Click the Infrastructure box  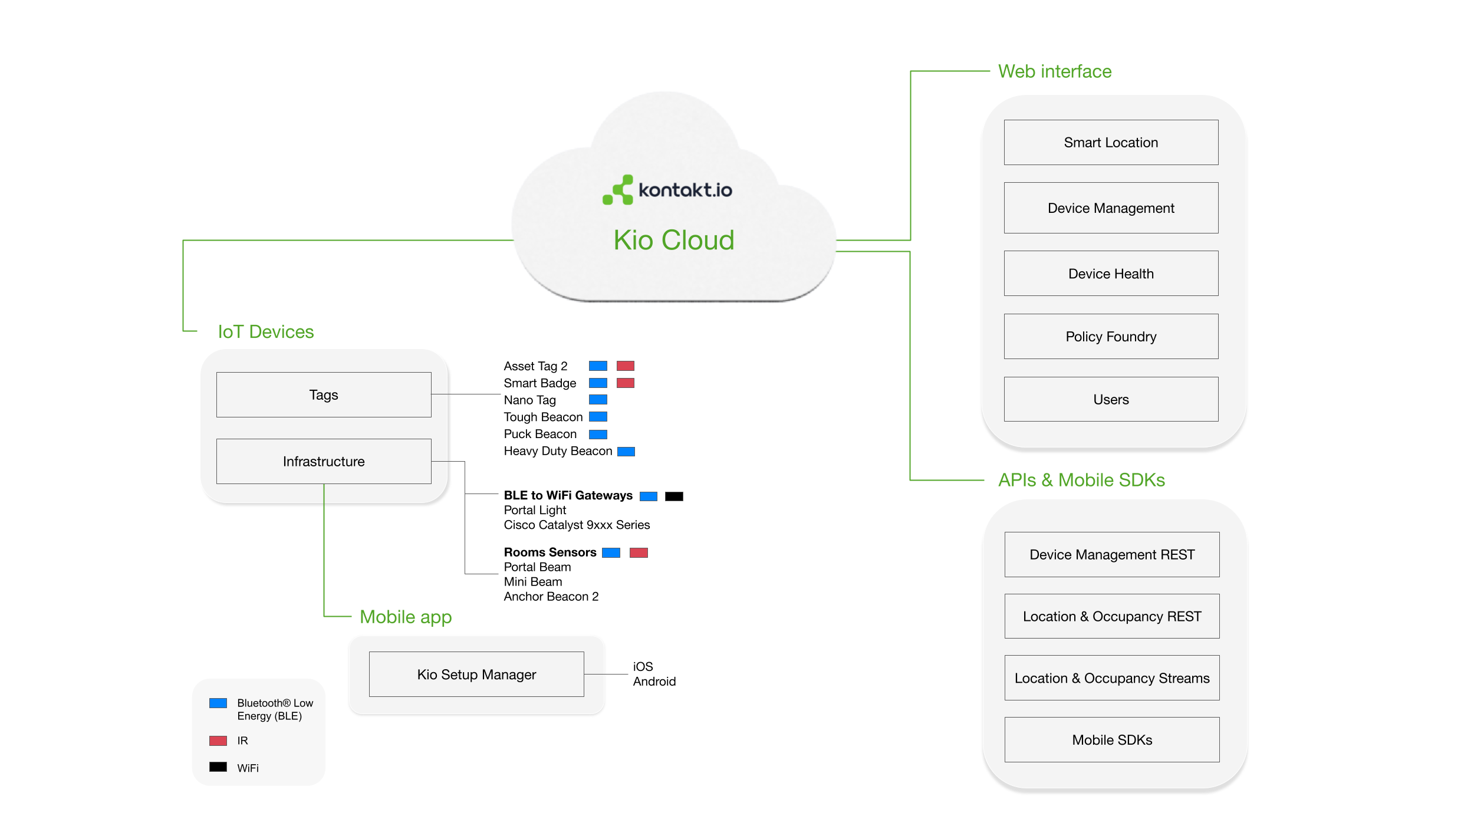[324, 462]
